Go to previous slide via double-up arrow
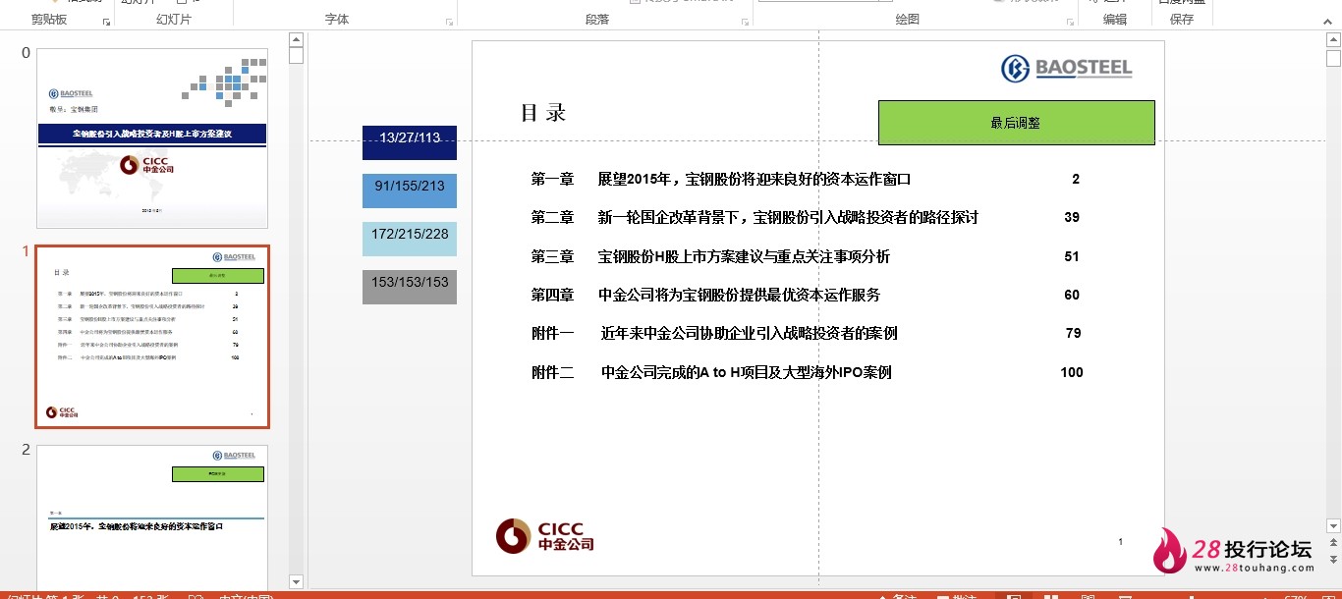Viewport: 1342px width, 599px height. 1333,542
